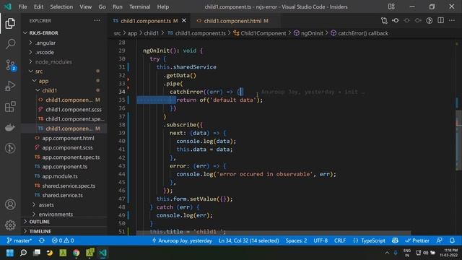The image size is (462, 260).
Task: Click line and column position indicator
Action: tap(248, 240)
